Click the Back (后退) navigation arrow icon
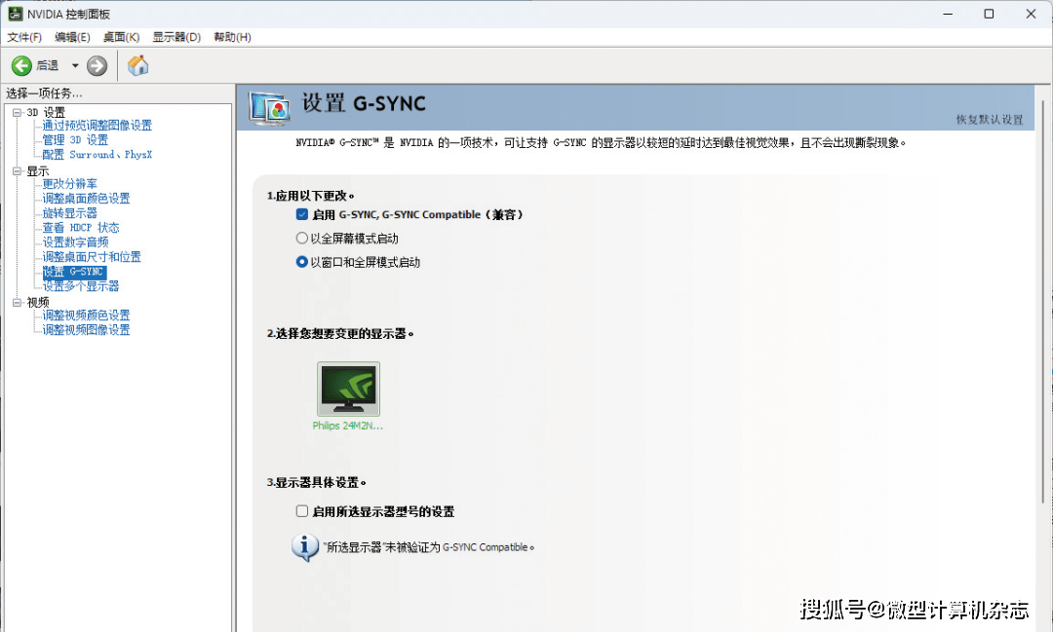The image size is (1053, 632). 22,65
